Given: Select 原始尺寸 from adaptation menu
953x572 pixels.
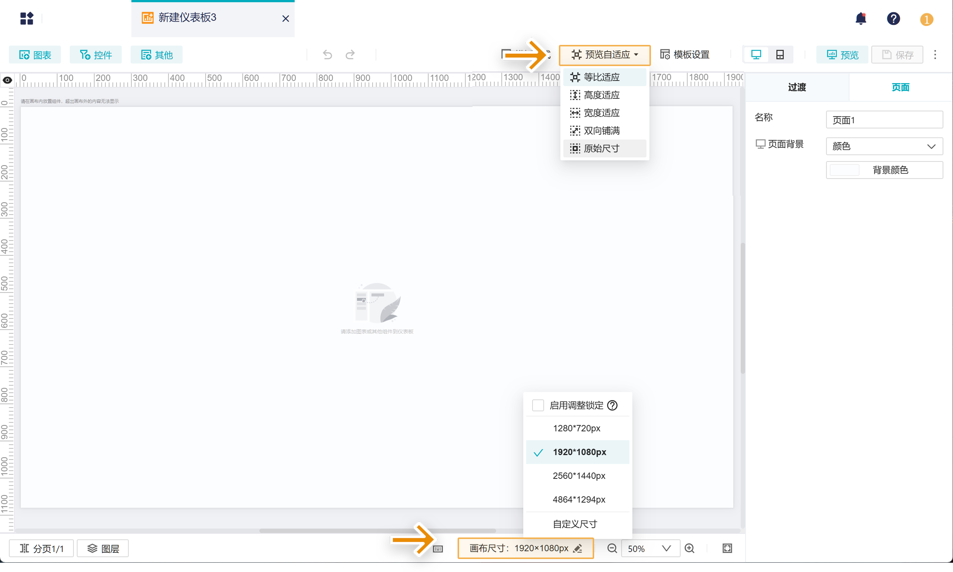Looking at the screenshot, I should pos(601,148).
